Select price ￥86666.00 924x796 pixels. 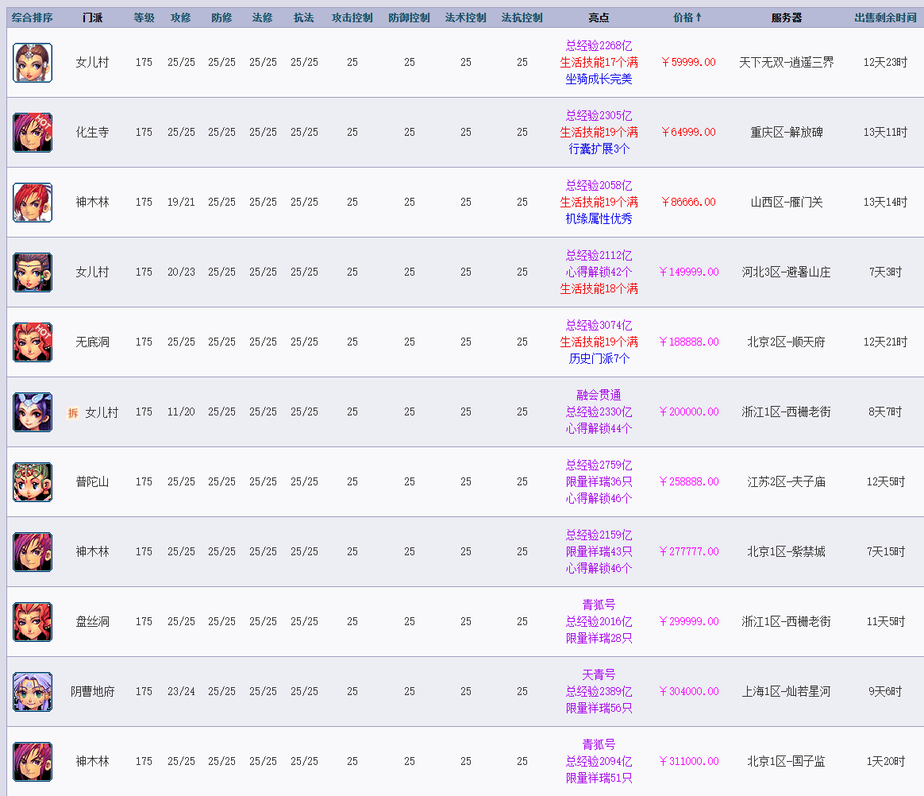[x=688, y=203]
